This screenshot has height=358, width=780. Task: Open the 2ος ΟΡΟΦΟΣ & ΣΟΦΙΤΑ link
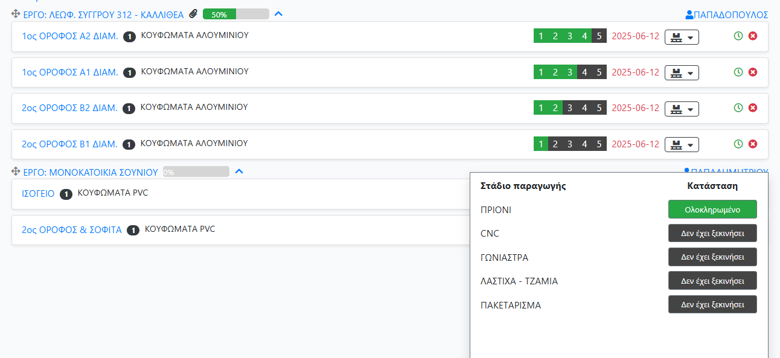click(72, 229)
